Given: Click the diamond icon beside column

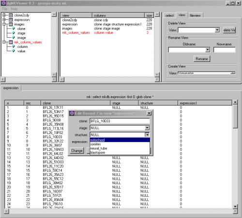Looking at the screenshot, I should click(x=14, y=46).
